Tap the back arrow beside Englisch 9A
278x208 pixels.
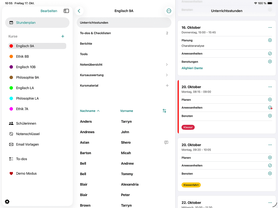(79, 11)
